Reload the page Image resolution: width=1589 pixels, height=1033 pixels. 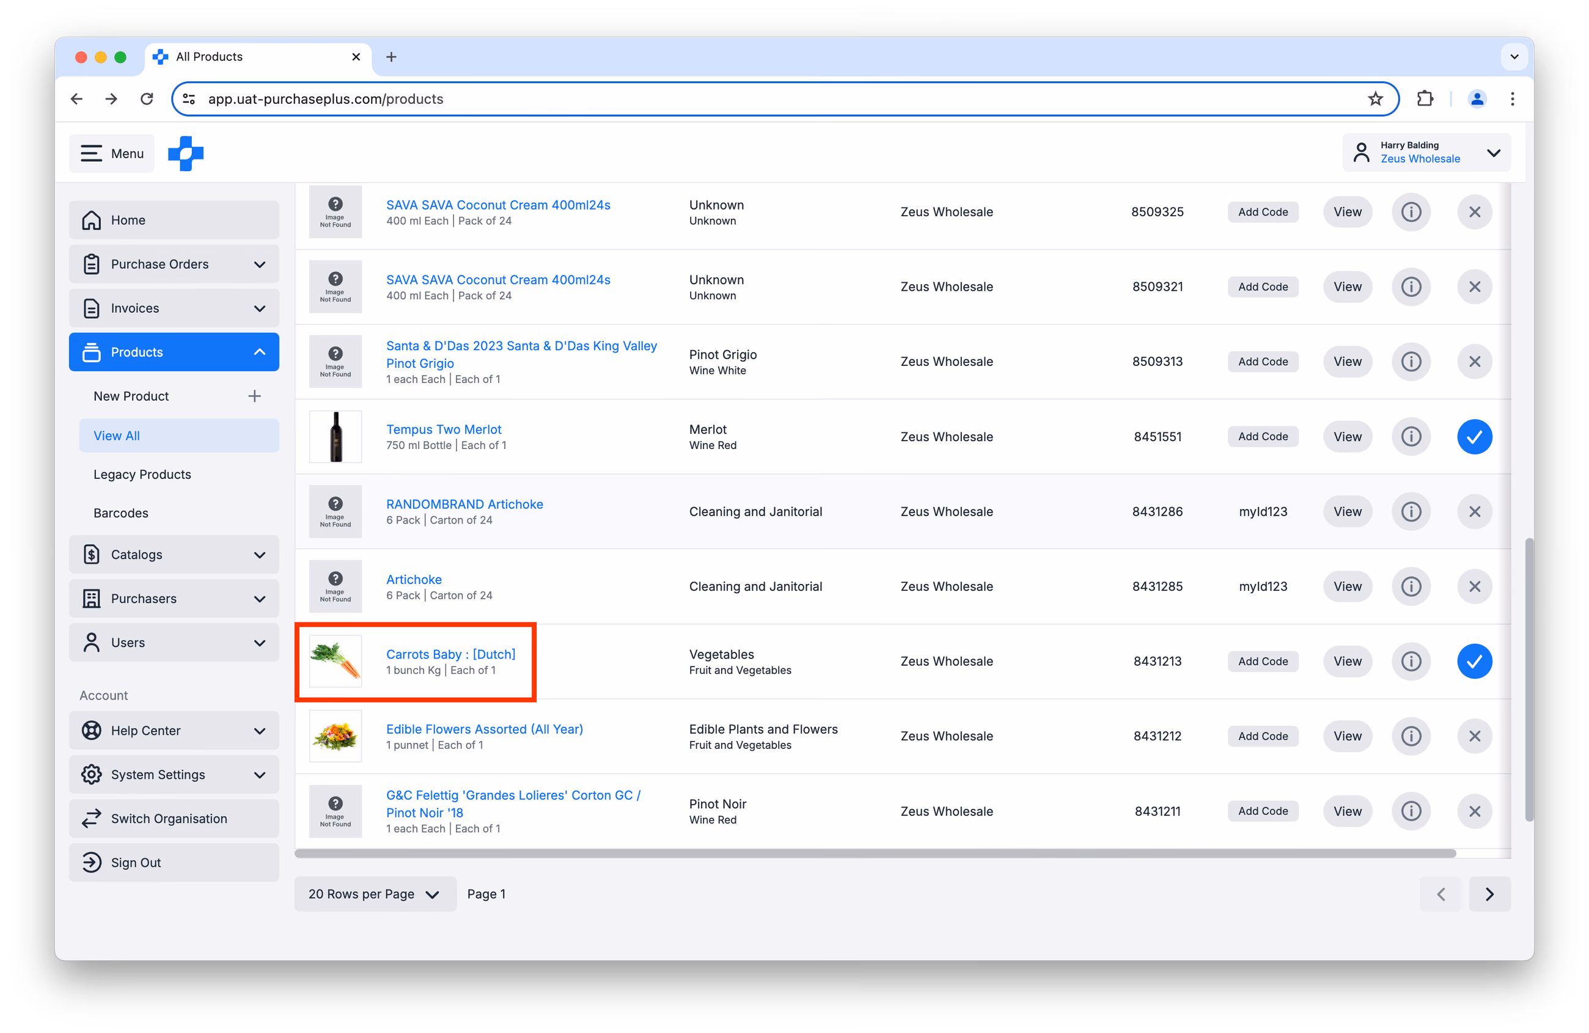pos(147,99)
